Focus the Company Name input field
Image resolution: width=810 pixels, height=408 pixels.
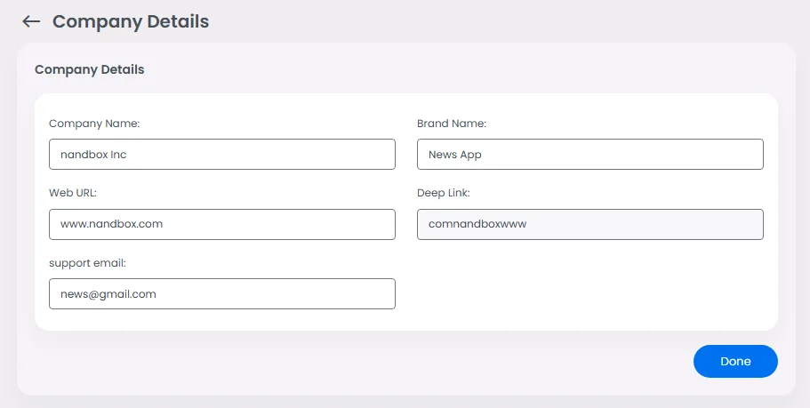(x=222, y=154)
